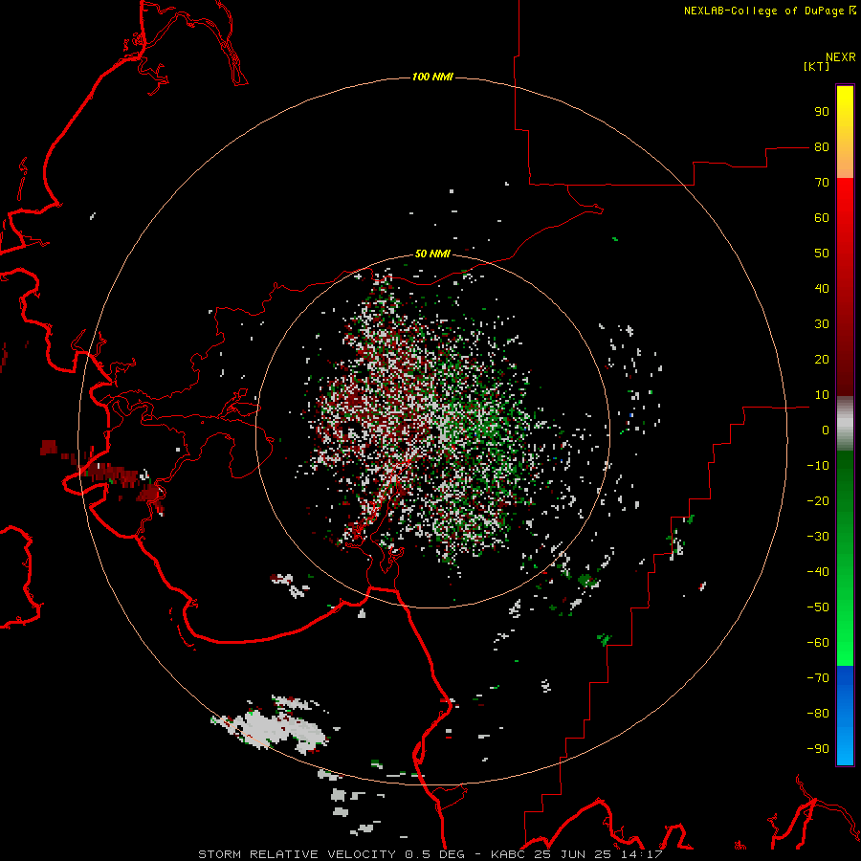This screenshot has width=861, height=861.
Task: Select the 70 value on velocity scale
Action: tap(822, 183)
